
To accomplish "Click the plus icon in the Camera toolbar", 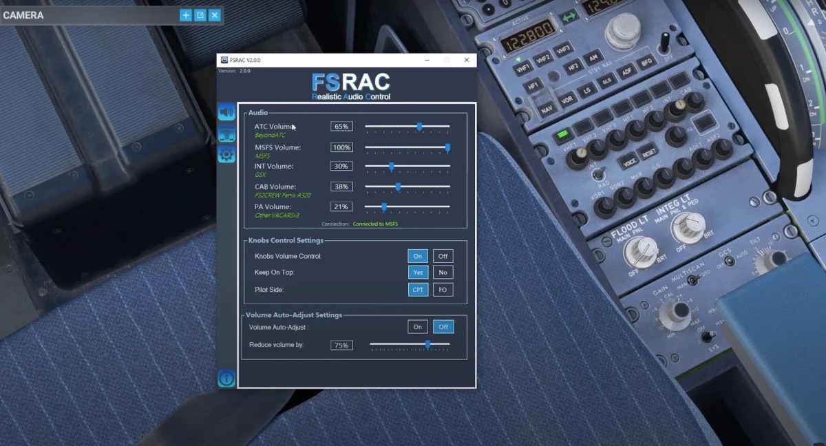I will coord(185,15).
